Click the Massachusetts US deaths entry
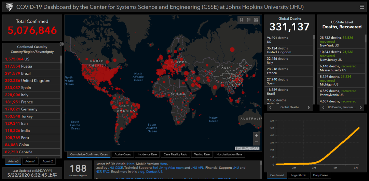 (341, 68)
